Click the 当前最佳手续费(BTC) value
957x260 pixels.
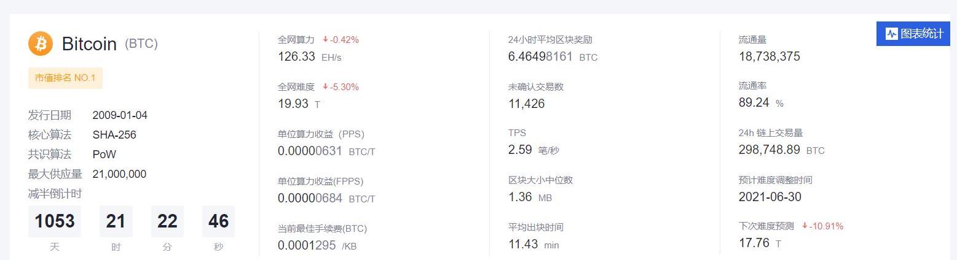coord(307,245)
